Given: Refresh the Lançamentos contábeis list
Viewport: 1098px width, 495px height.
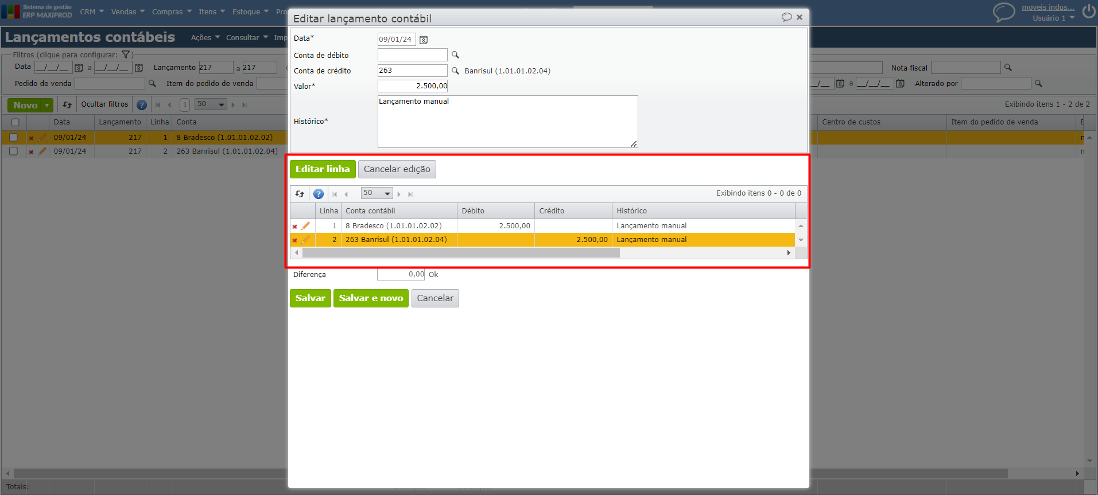Looking at the screenshot, I should [x=67, y=105].
